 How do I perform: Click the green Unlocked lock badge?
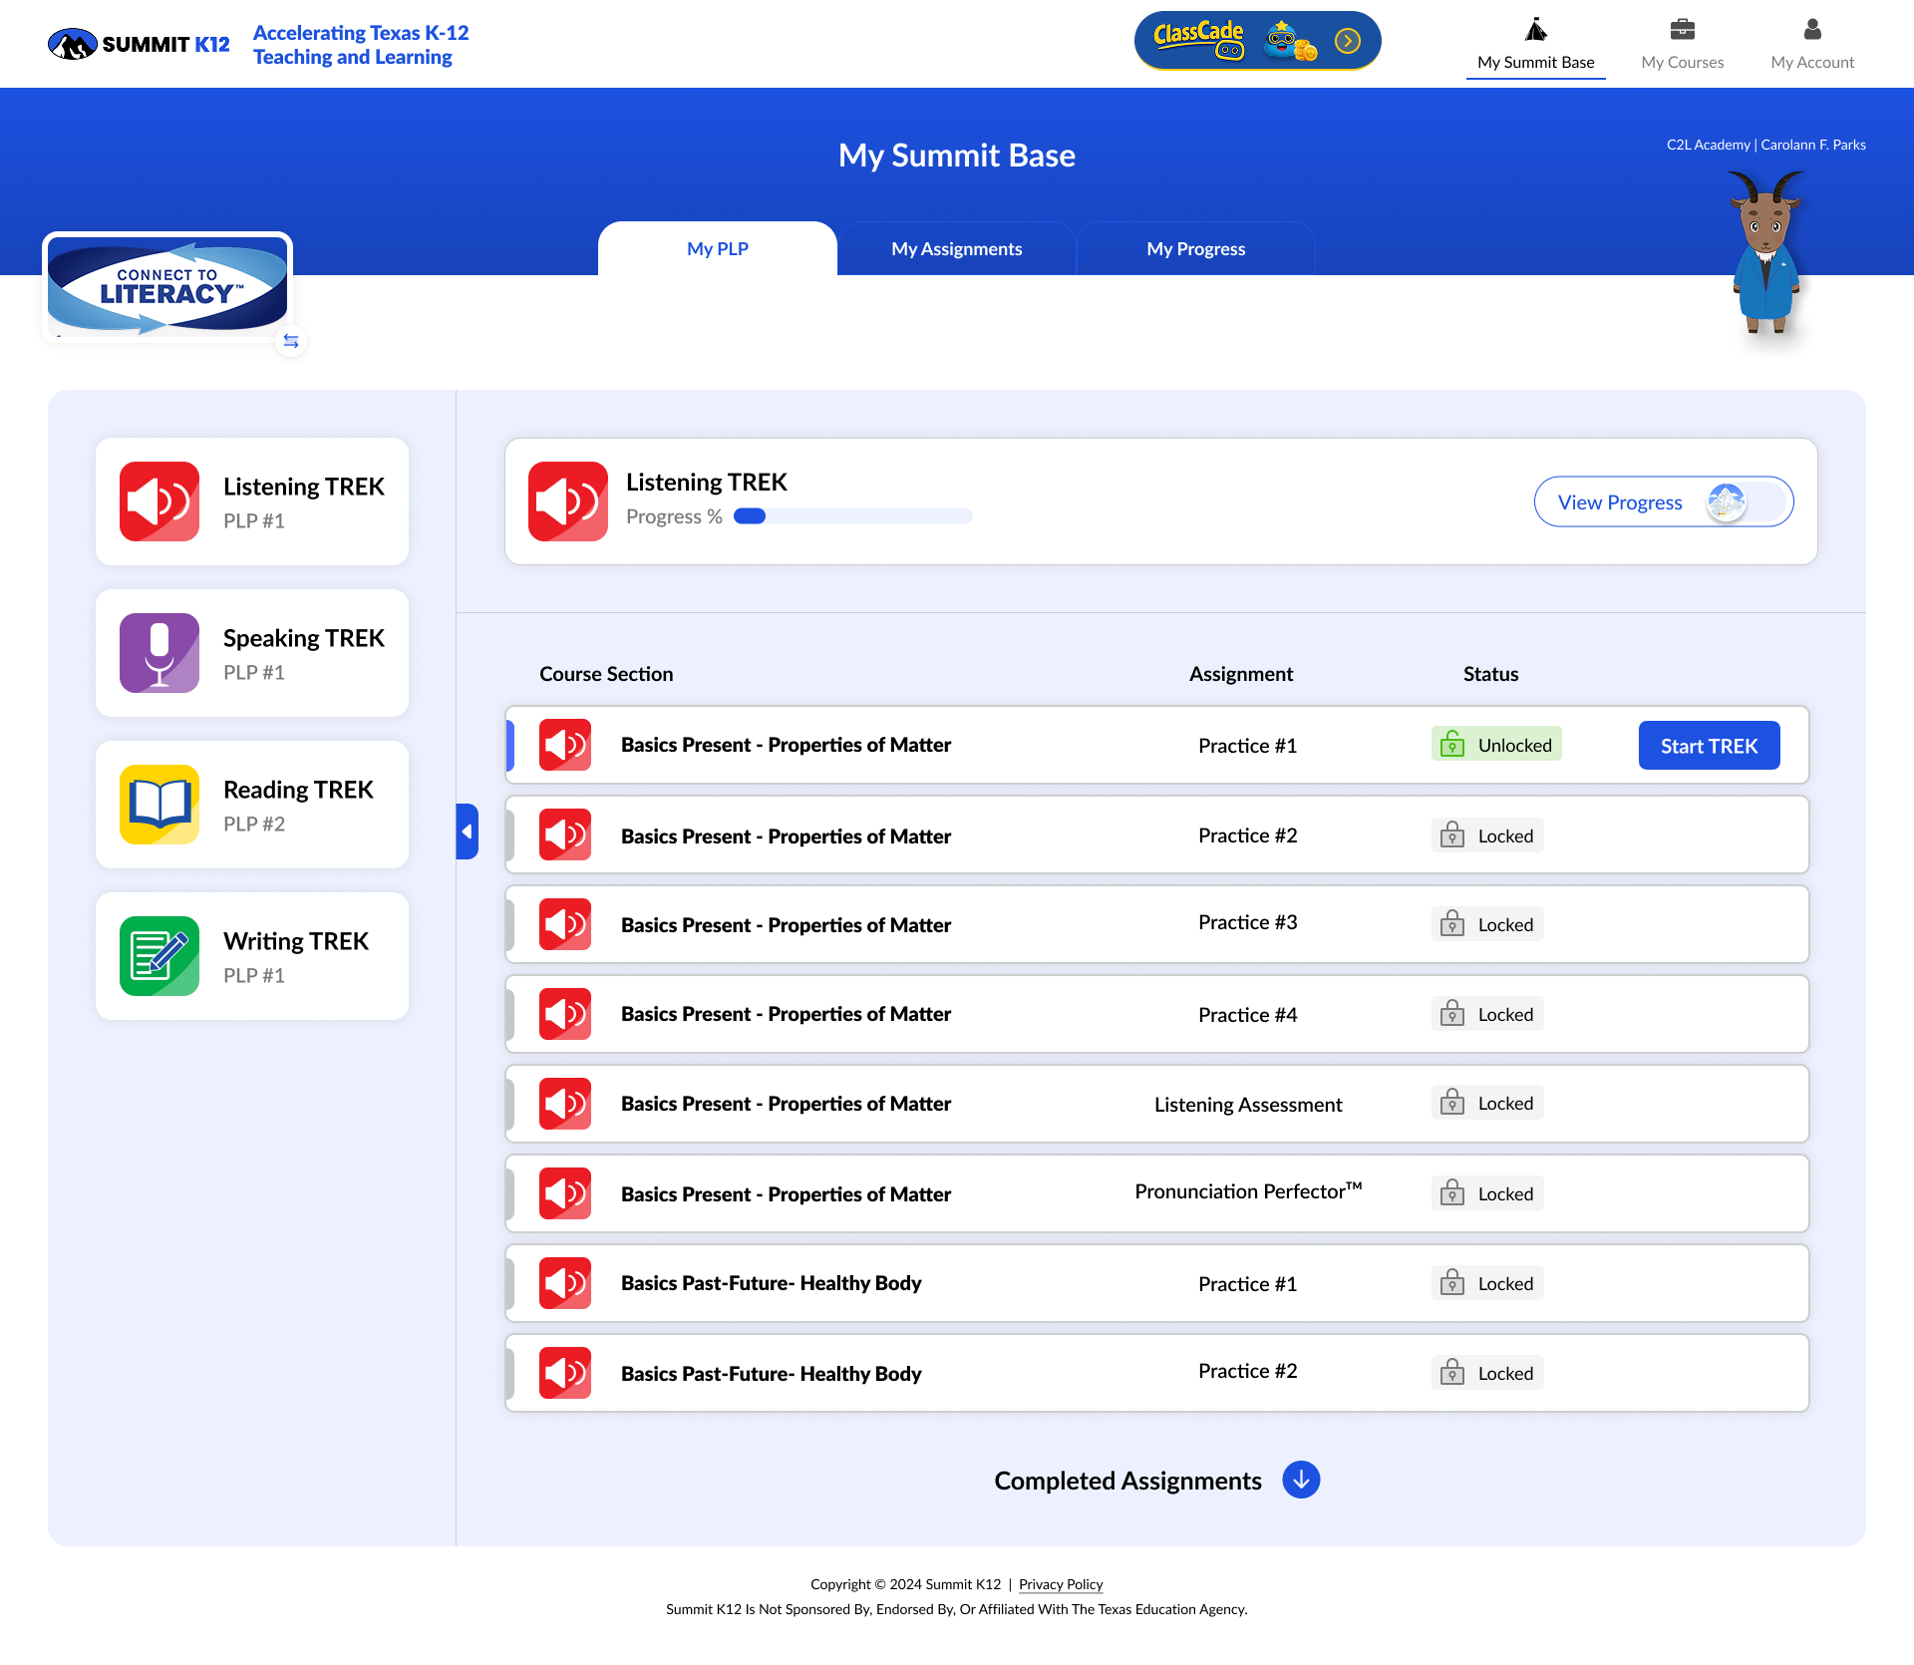click(1495, 745)
